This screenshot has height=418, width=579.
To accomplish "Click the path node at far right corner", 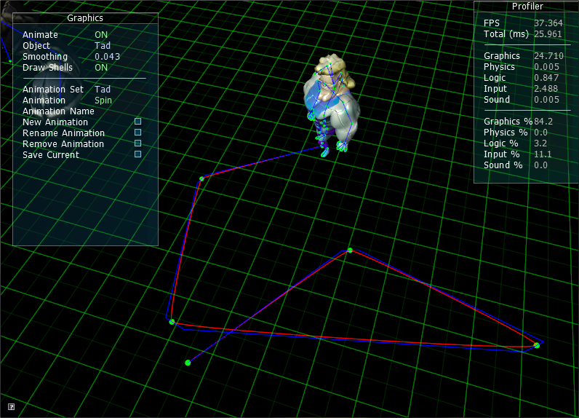I will pos(537,345).
